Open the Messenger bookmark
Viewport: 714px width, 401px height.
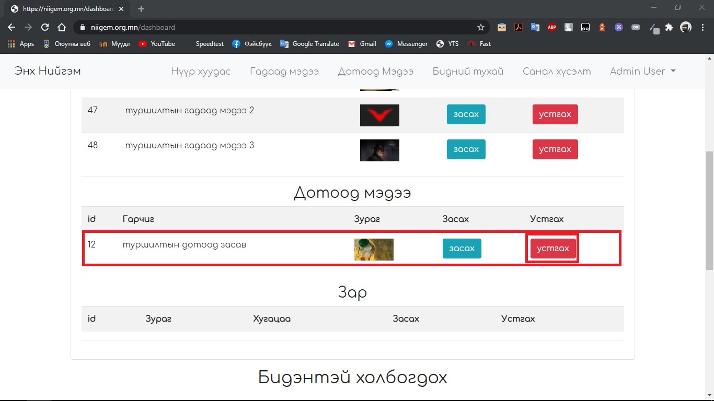point(406,44)
